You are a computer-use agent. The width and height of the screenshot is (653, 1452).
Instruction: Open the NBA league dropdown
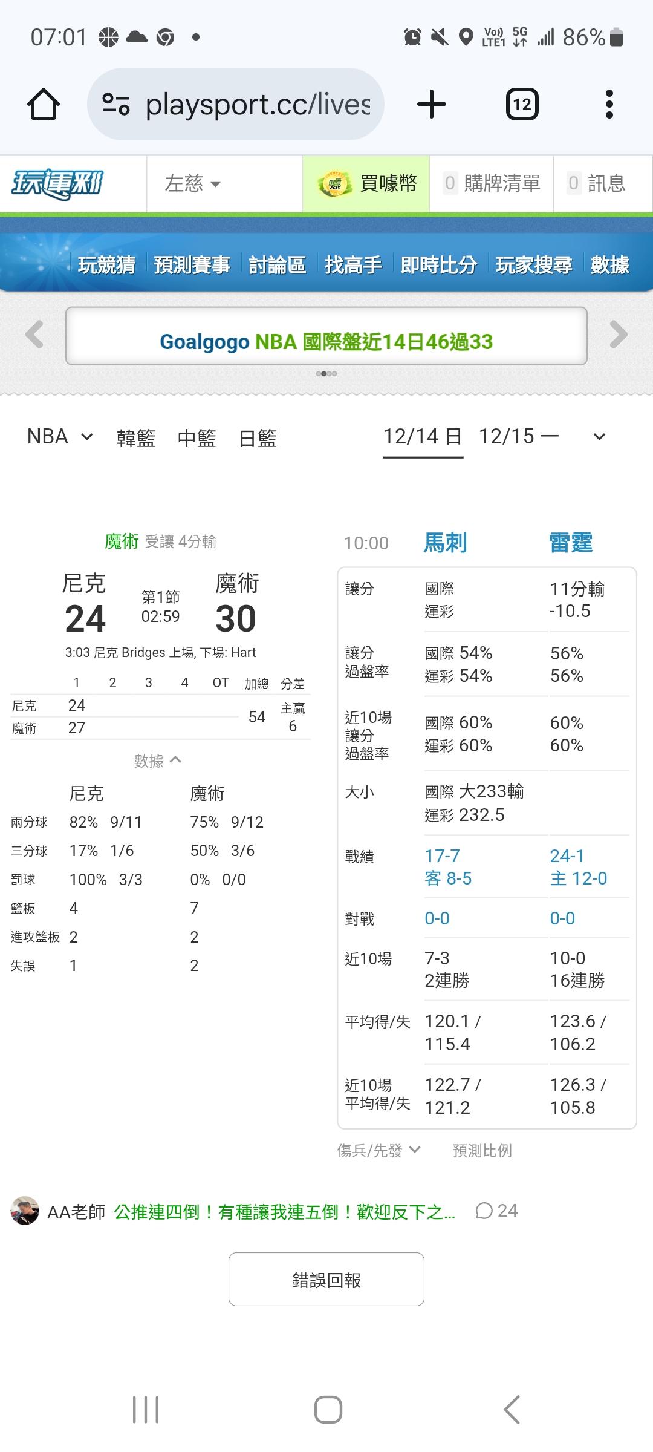(x=60, y=437)
